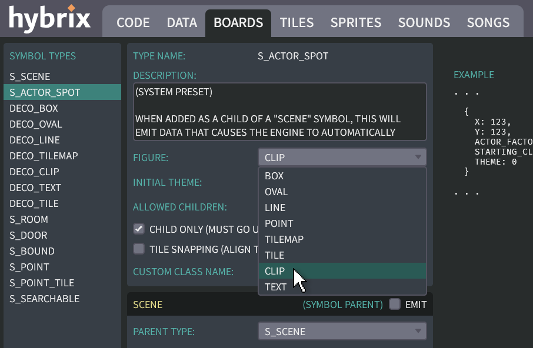The height and width of the screenshot is (348, 533).
Task: Open the SONGS tab
Action: tap(488, 23)
